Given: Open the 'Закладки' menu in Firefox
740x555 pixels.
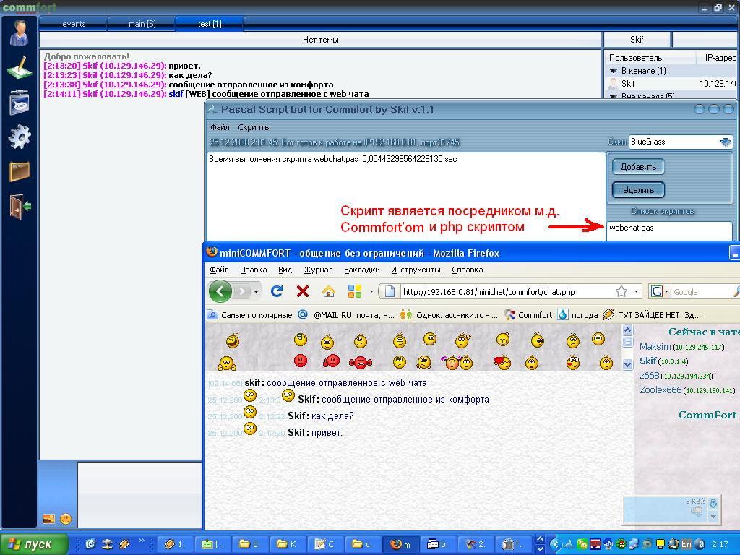Looking at the screenshot, I should tap(361, 270).
